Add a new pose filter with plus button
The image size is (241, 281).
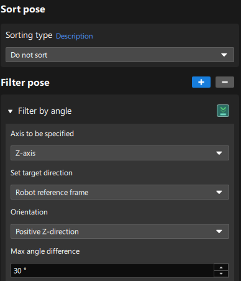click(x=201, y=82)
